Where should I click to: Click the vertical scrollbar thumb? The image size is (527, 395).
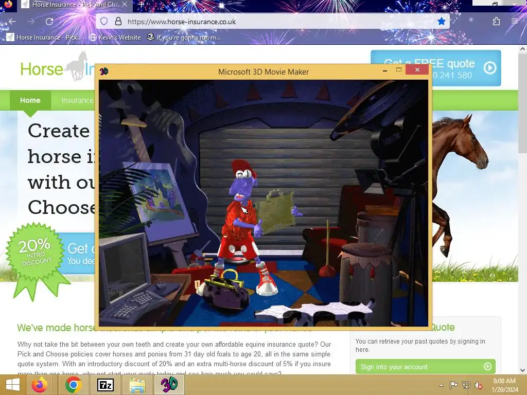coord(522,102)
